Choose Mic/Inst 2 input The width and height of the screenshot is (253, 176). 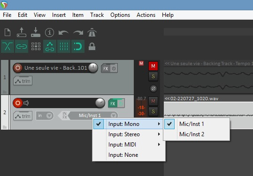click(197, 134)
